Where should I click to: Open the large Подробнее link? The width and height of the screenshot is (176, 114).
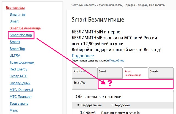(83, 56)
